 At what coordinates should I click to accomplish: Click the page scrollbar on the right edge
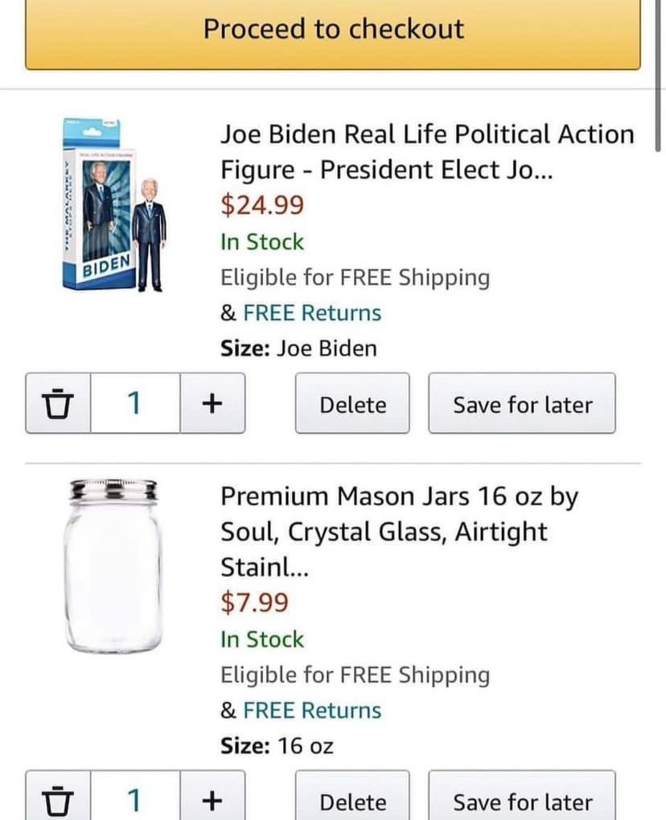click(658, 76)
